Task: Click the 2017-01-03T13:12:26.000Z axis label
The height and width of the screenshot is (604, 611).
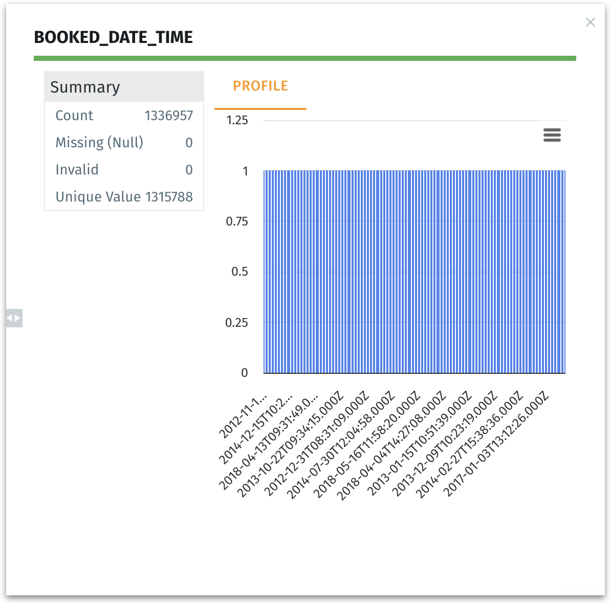Action: click(x=496, y=444)
